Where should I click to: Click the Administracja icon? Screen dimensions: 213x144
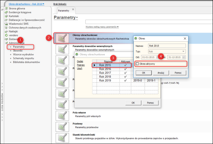point(6,43)
